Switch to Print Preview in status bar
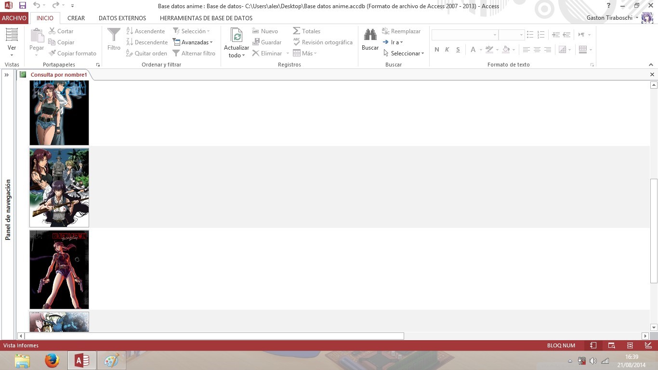The width and height of the screenshot is (658, 370). 611,345
